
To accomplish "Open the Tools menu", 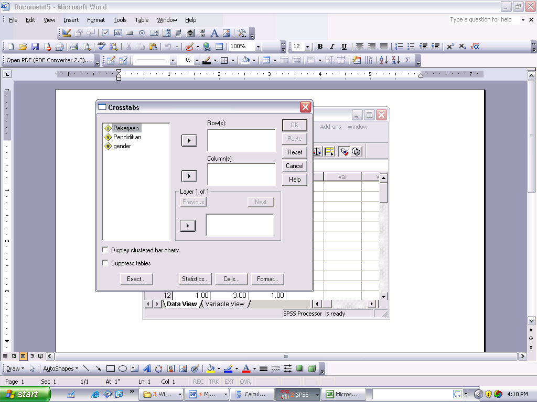I will pos(120,20).
